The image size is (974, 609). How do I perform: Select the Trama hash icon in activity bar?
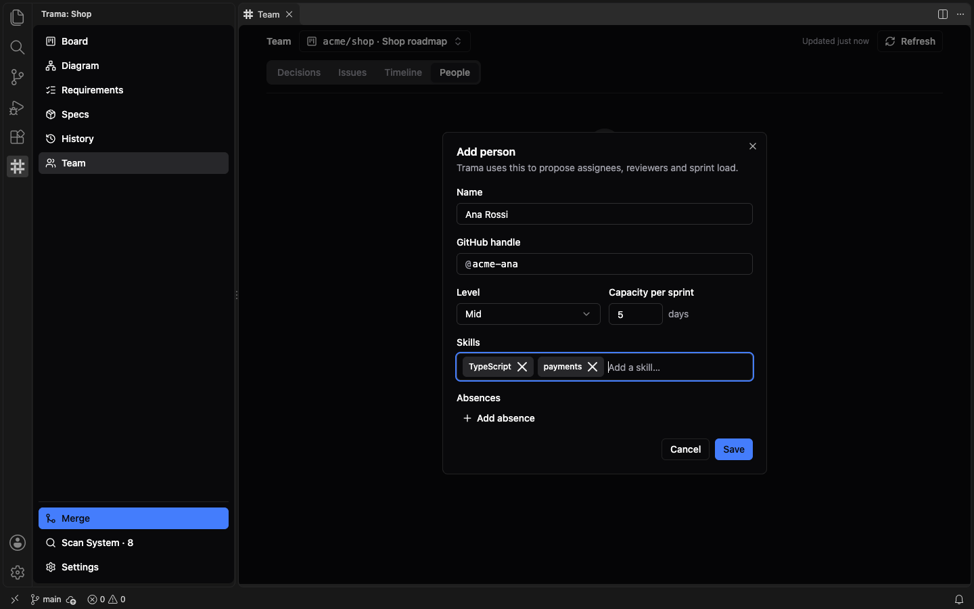pos(18,166)
